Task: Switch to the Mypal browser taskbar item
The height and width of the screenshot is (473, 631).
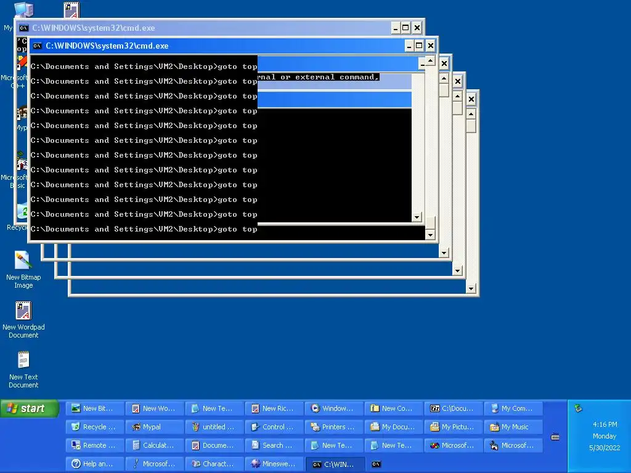Action: 154,427
